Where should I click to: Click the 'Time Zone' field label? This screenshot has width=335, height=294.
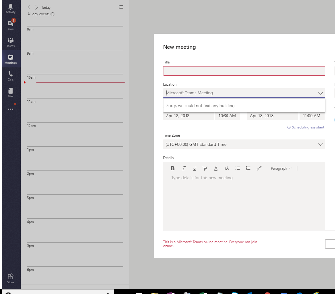pos(171,135)
